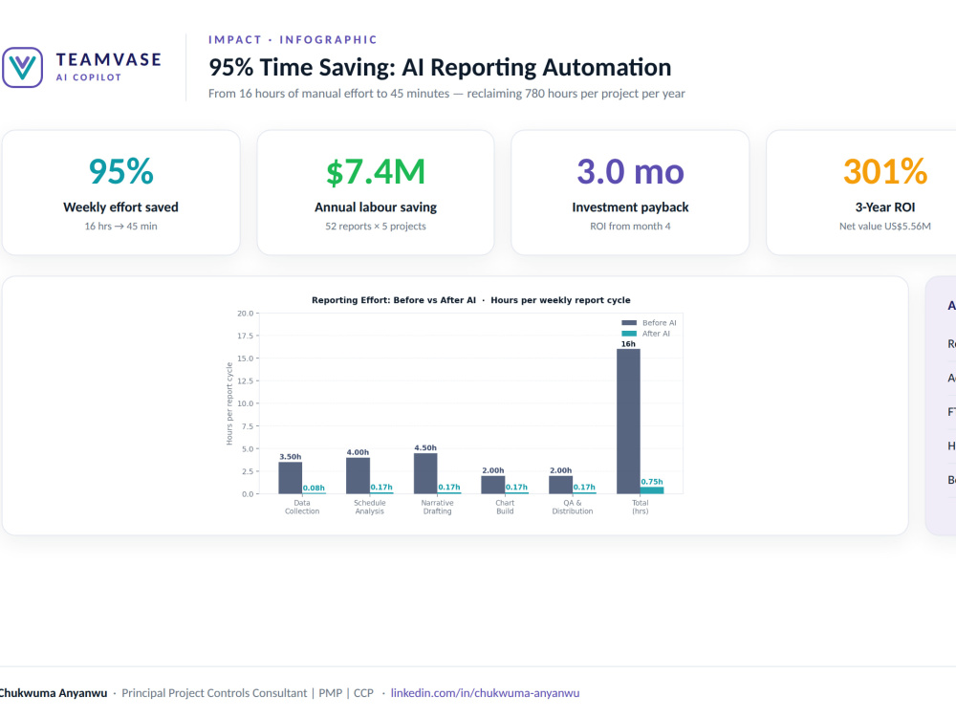Click the headline 95% Time Saving: AI Reporting Automation

[x=440, y=67]
